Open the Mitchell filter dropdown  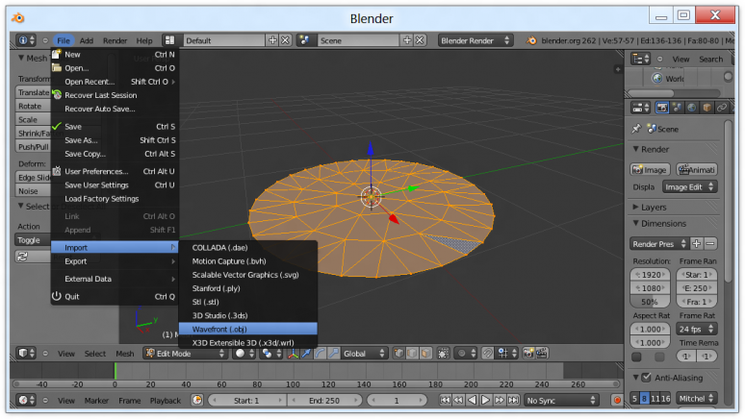click(x=697, y=399)
